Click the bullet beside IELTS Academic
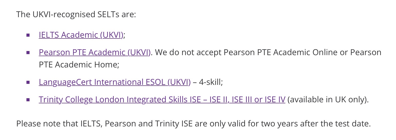The image size is (396, 140). (x=28, y=35)
